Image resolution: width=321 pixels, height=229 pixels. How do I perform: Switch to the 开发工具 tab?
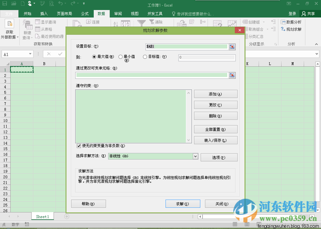(155, 14)
